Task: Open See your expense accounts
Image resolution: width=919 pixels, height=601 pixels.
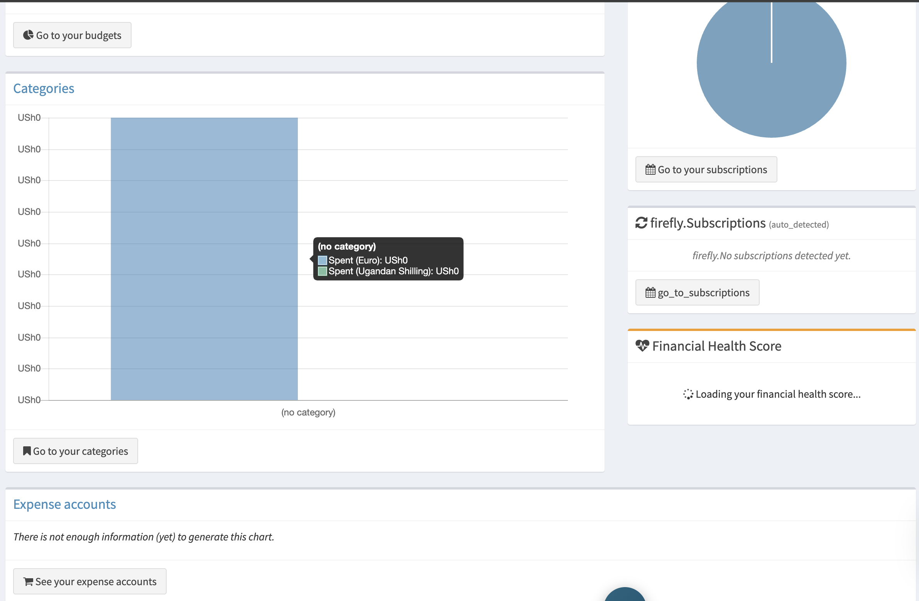Action: pos(90,581)
